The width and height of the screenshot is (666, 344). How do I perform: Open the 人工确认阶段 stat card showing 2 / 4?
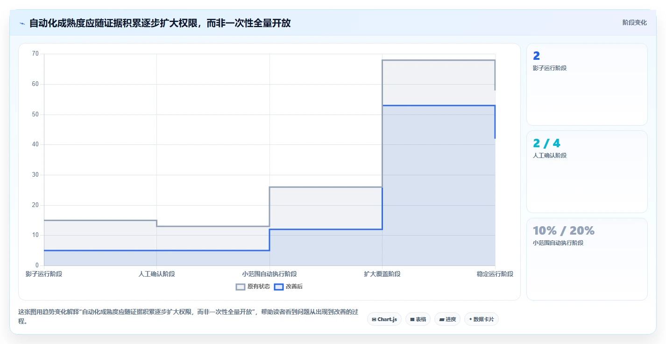pos(587,172)
